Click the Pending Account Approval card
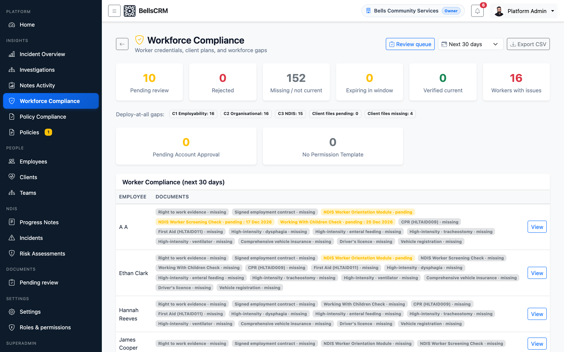564x352 pixels. (x=186, y=146)
